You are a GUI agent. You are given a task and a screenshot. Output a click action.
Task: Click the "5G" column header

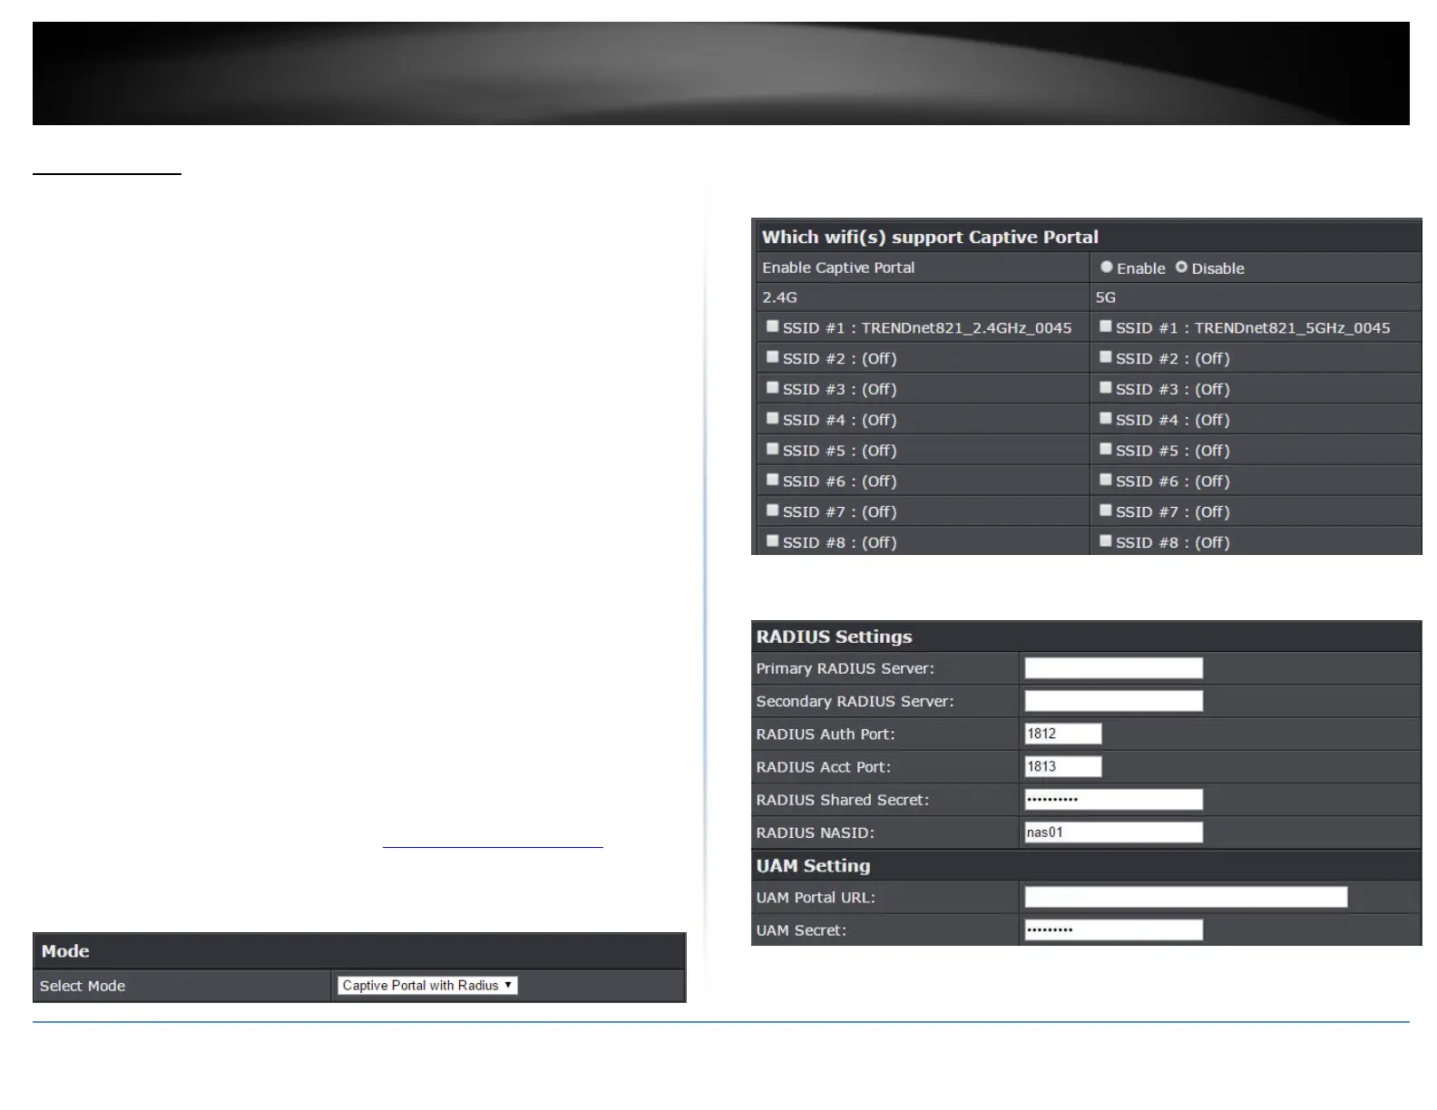(x=1105, y=297)
